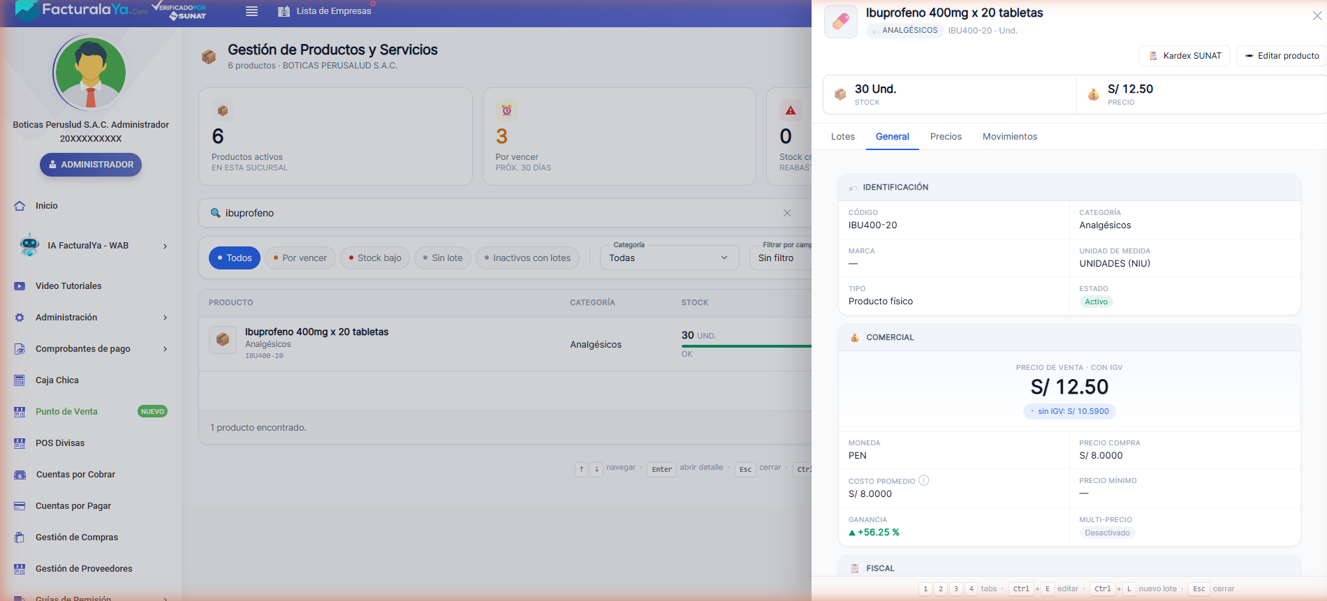Click the STOCK column header
The width and height of the screenshot is (1327, 601).
pos(695,303)
